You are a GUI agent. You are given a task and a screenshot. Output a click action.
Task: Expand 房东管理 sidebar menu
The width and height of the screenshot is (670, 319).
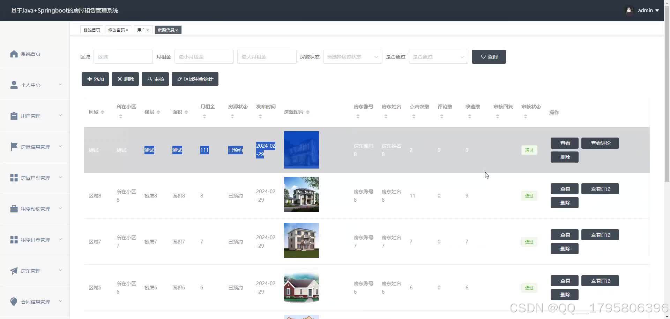tap(60, 271)
